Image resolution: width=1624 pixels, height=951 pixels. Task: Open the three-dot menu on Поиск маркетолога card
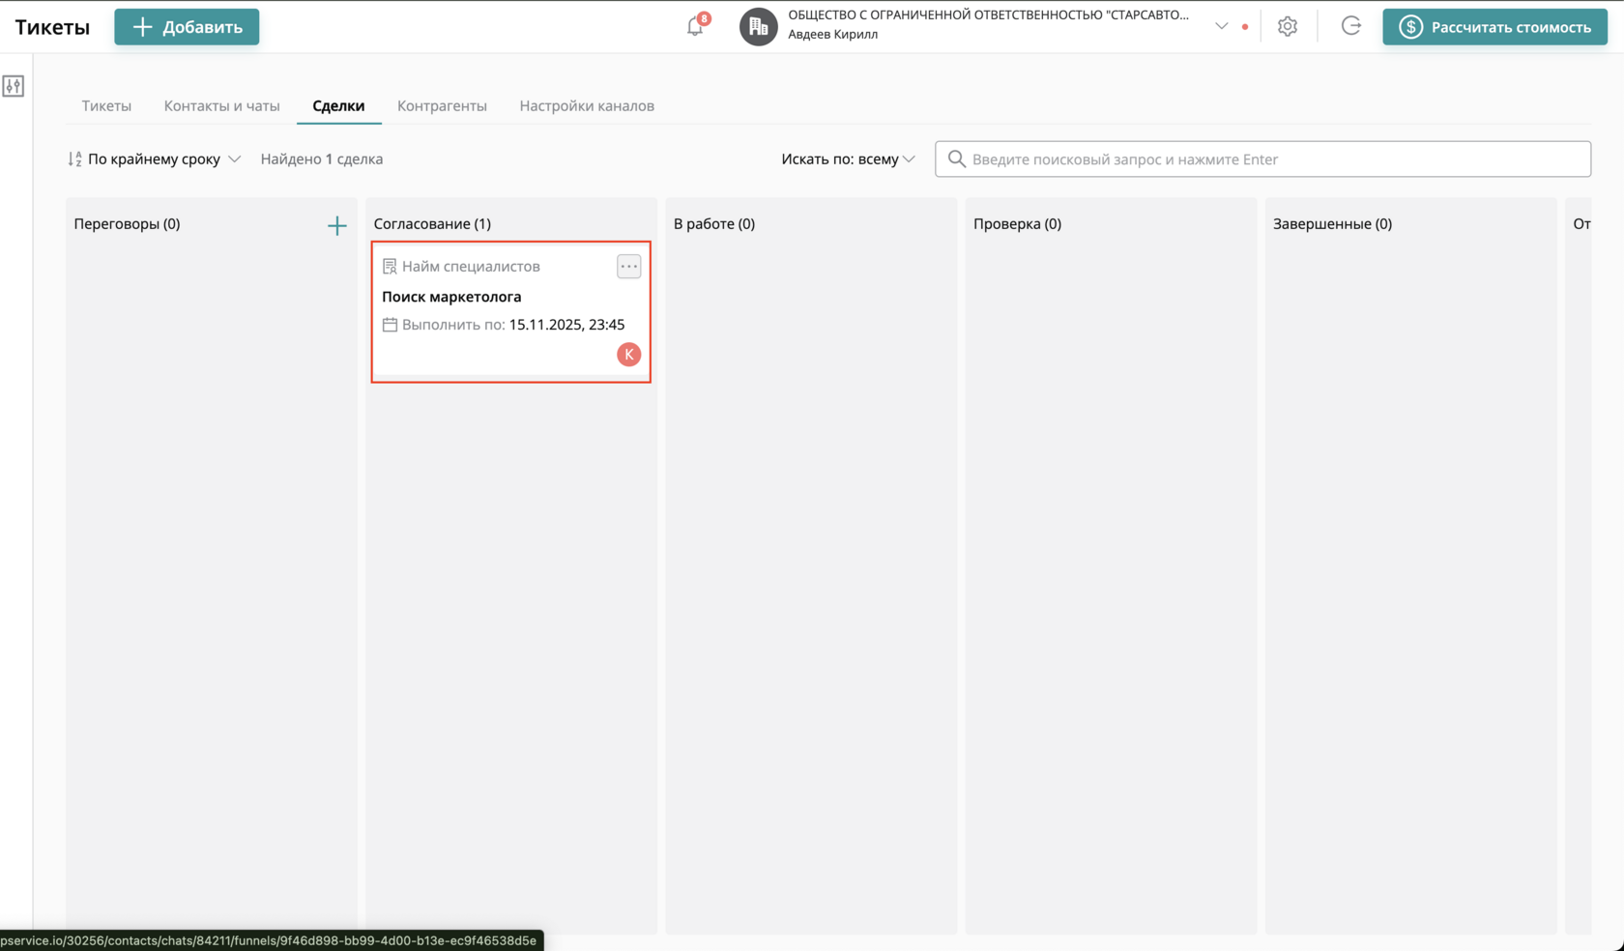628,266
